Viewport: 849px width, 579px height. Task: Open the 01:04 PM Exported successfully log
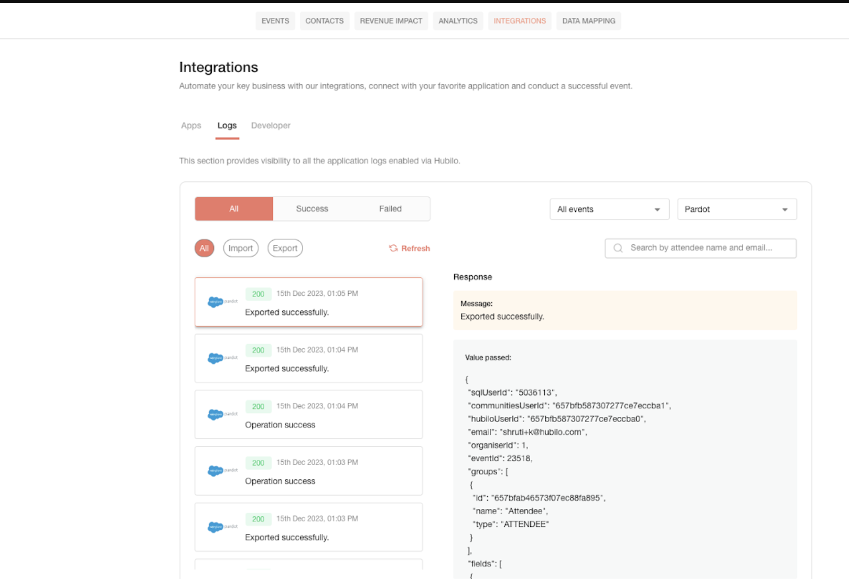pos(308,358)
